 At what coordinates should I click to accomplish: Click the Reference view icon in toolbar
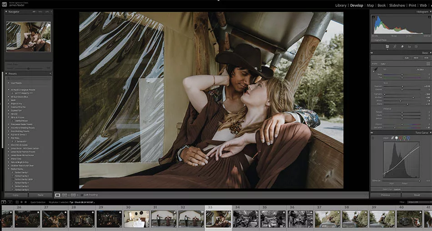tap(65, 195)
